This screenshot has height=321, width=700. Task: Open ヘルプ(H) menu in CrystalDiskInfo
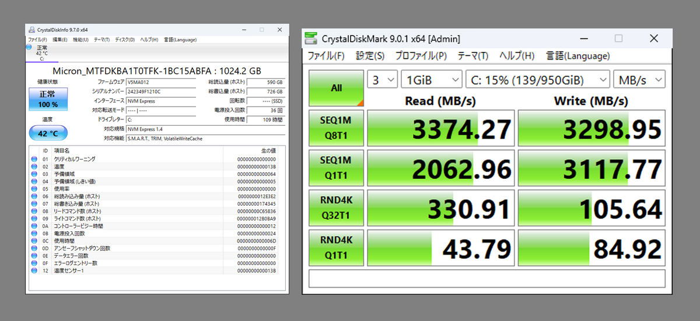(x=149, y=40)
